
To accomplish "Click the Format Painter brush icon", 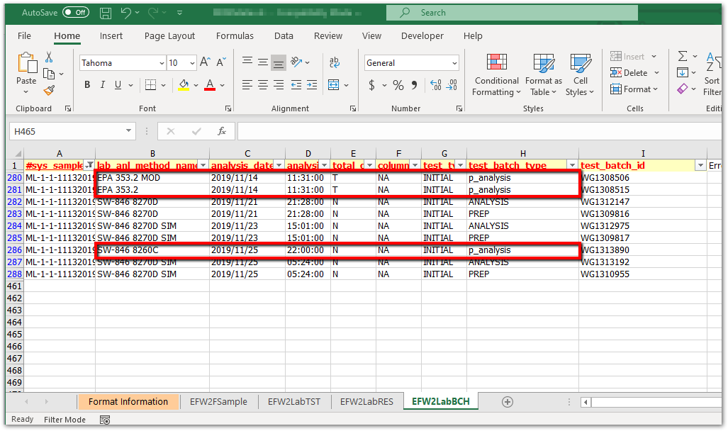I will [x=49, y=91].
